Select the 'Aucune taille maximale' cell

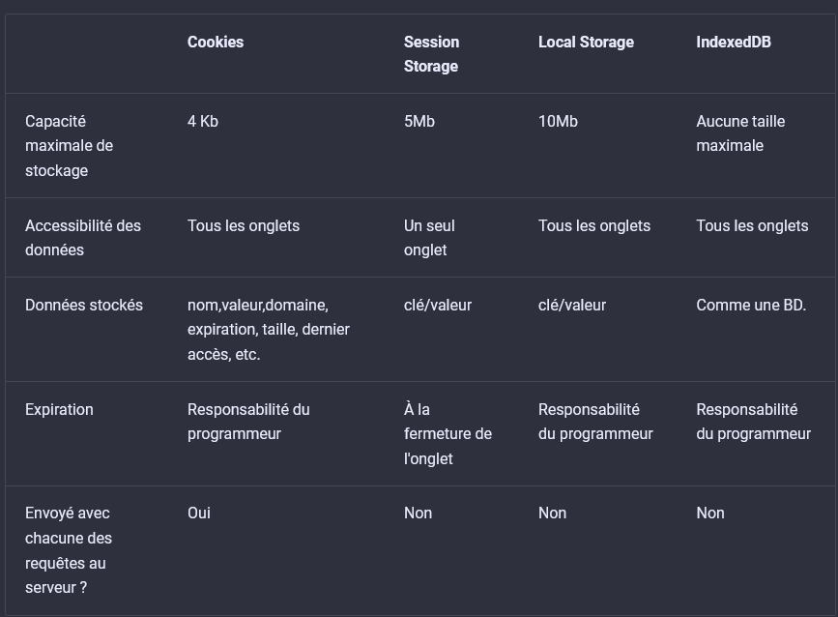(740, 133)
